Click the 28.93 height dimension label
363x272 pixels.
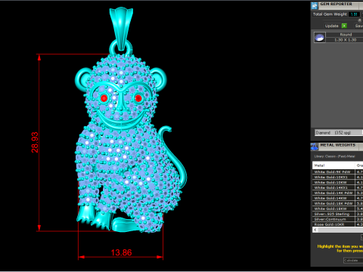pos(35,142)
